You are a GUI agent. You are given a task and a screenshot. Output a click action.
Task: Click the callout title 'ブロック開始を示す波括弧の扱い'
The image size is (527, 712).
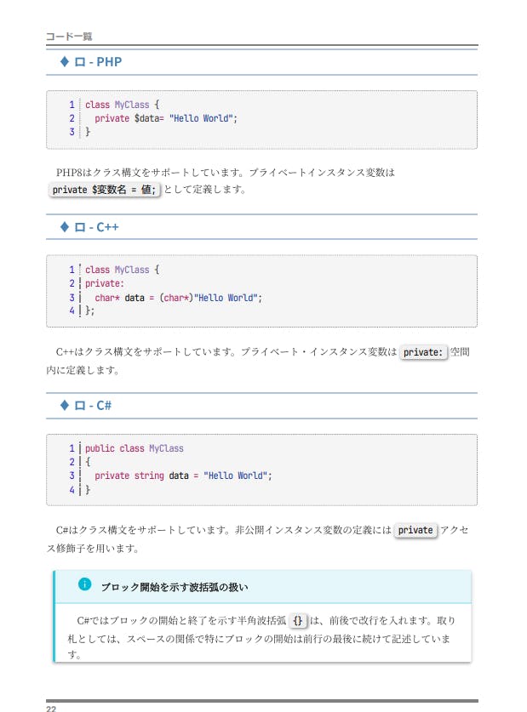[175, 587]
